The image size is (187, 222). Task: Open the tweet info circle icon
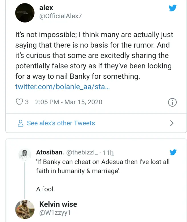pyautogui.click(x=172, y=102)
